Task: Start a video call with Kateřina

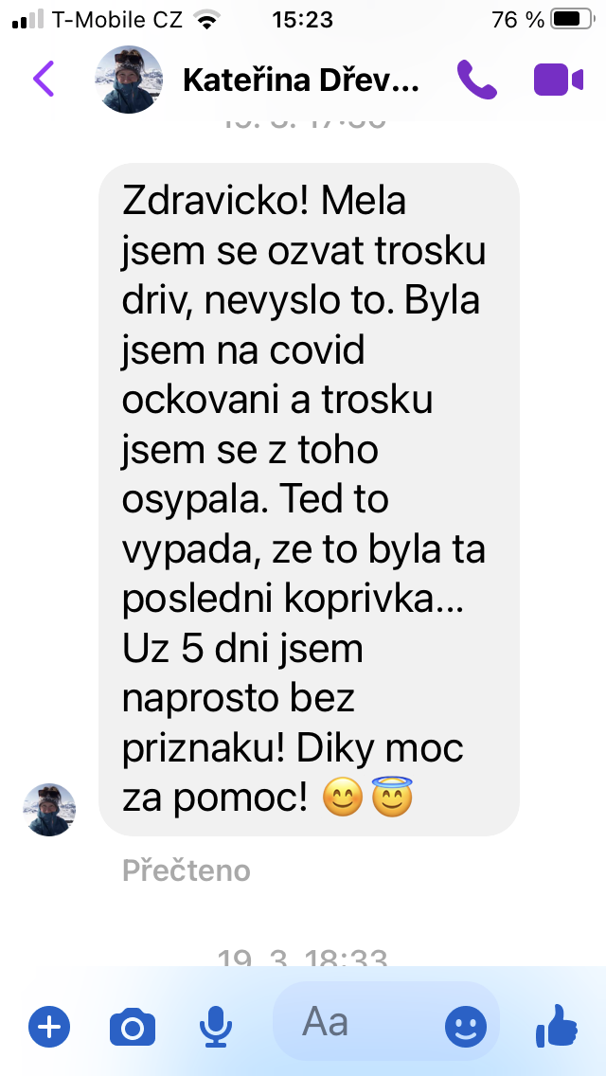Action: click(559, 80)
